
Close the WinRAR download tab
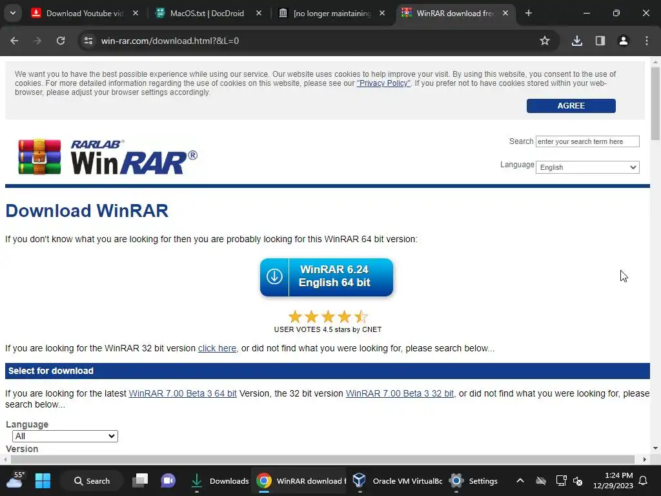(505, 13)
